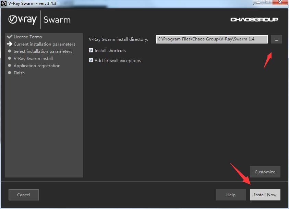The width and height of the screenshot is (289, 209).
Task: Open the Customize installation options
Action: pos(265,172)
